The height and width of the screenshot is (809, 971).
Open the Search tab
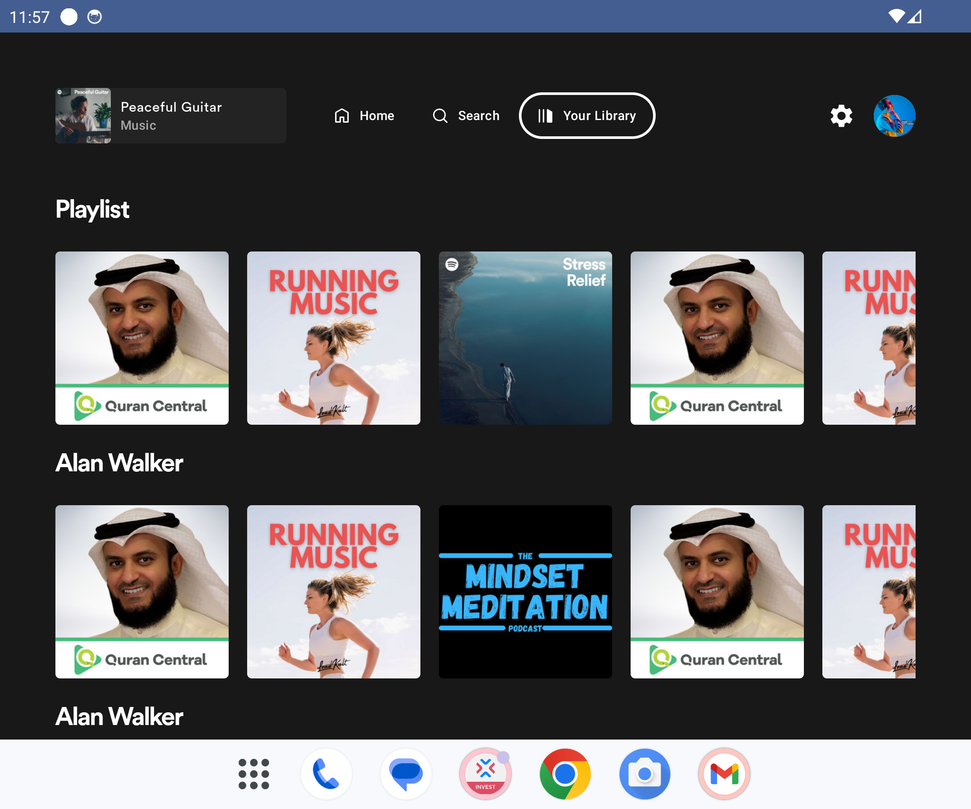(466, 116)
